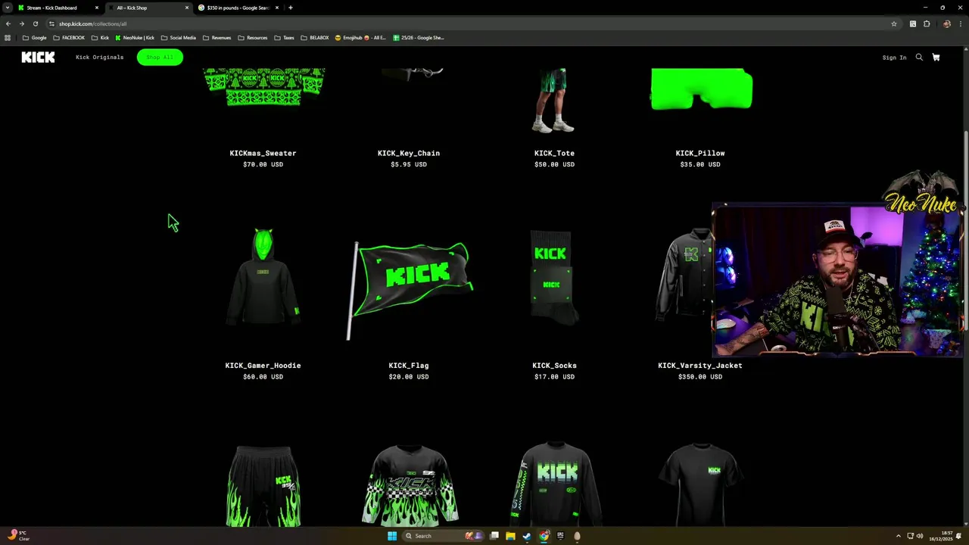Open the NeoNuke | Kick bookmark
The width and height of the screenshot is (969, 545).
click(x=135, y=38)
